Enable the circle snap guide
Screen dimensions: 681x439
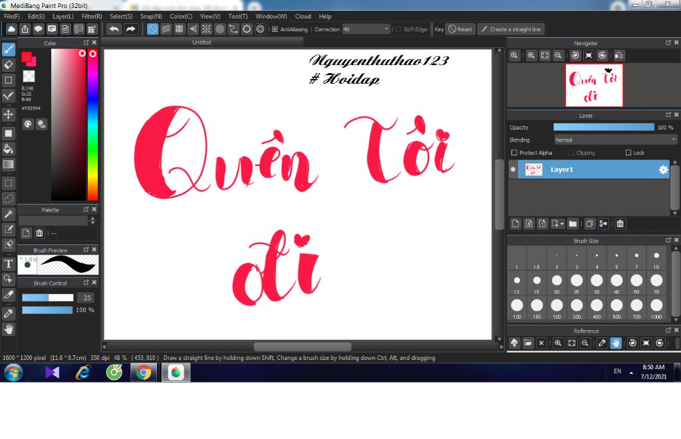219,29
